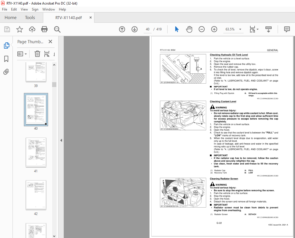The image size is (295, 238).
Task: Add file to starred with star icon
Action: coord(20,29)
